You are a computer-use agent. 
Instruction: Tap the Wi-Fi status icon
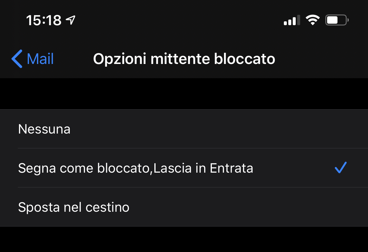[x=313, y=20]
